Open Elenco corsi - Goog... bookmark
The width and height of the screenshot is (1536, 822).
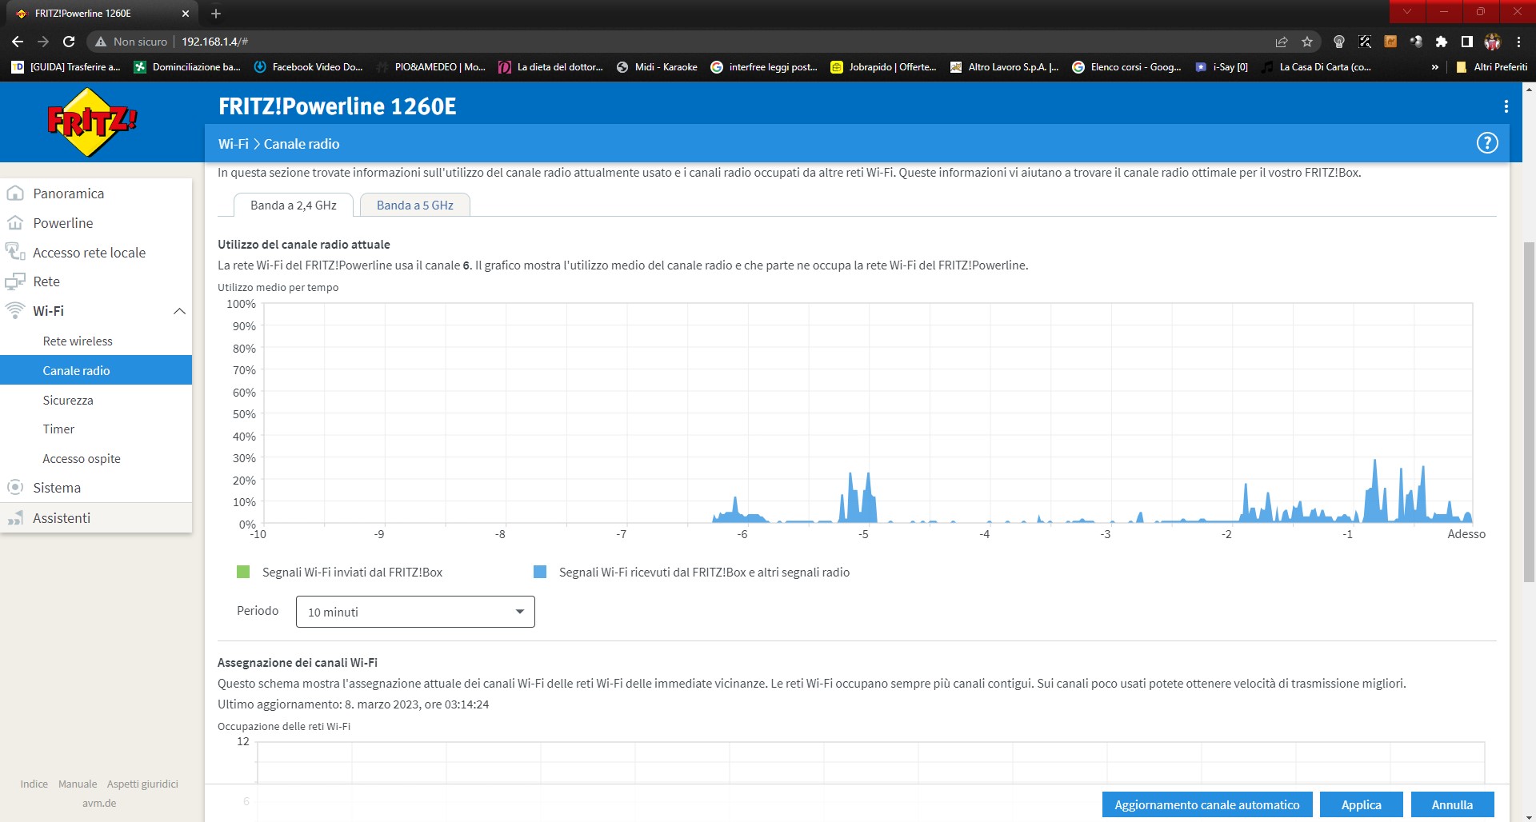click(1126, 67)
